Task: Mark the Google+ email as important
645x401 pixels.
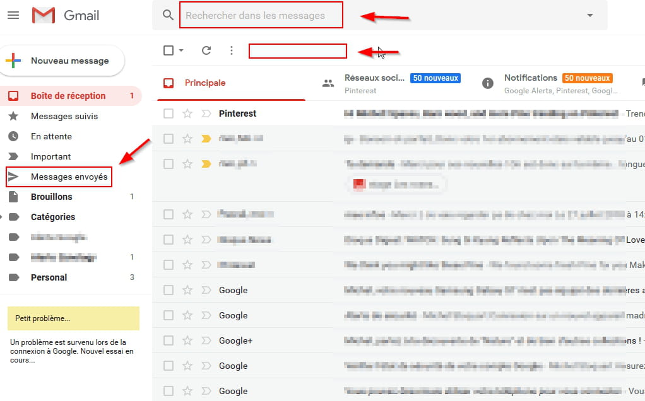Action: [x=206, y=340]
